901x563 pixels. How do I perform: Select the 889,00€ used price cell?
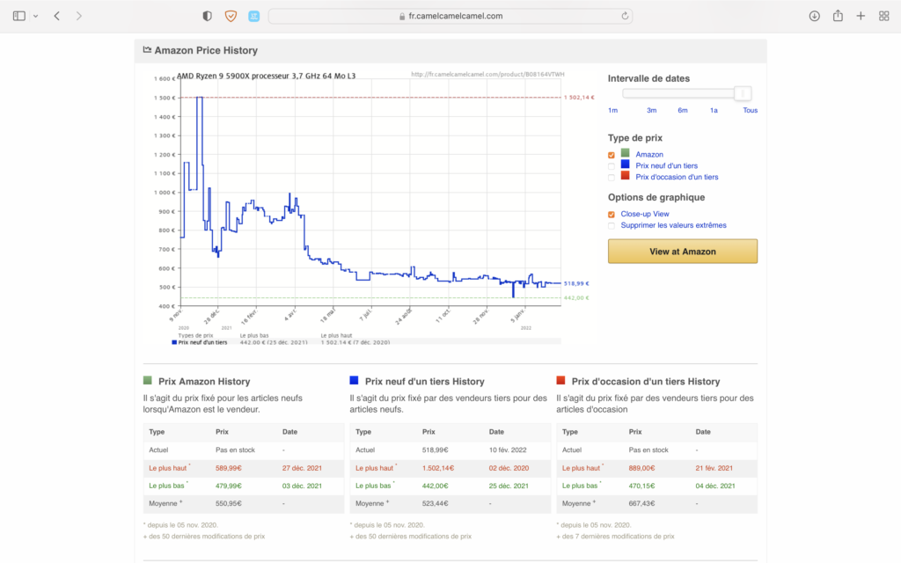pyautogui.click(x=641, y=468)
